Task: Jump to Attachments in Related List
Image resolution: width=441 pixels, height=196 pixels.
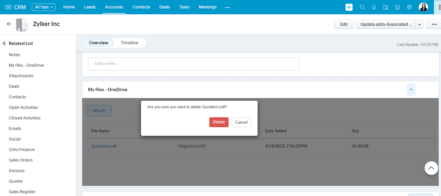Action: point(21,76)
